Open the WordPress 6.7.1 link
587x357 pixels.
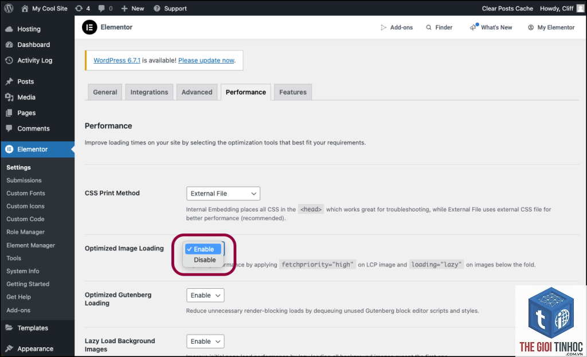pyautogui.click(x=117, y=60)
